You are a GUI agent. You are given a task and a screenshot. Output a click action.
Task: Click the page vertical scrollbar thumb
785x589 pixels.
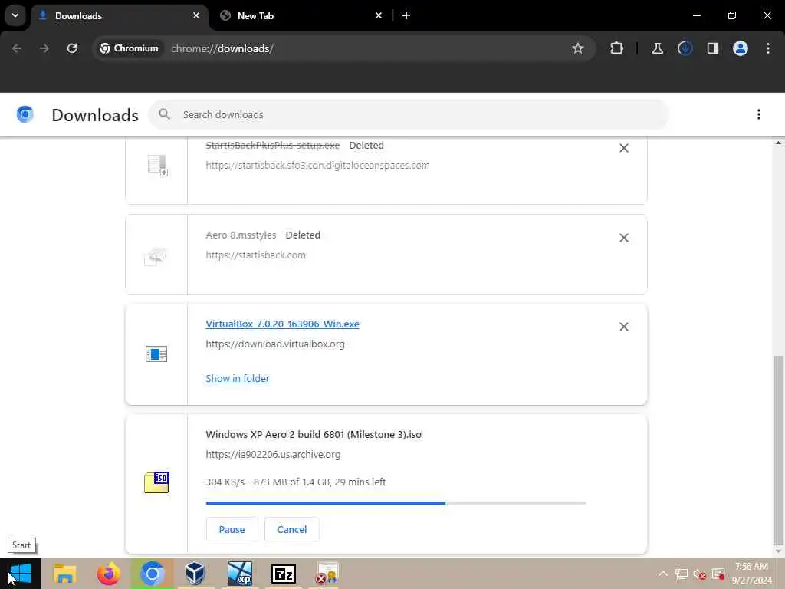click(777, 449)
